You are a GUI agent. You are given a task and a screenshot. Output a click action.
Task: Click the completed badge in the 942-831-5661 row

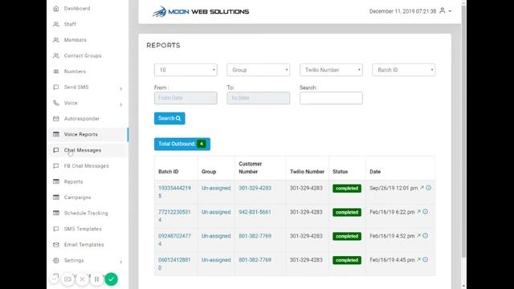point(347,212)
